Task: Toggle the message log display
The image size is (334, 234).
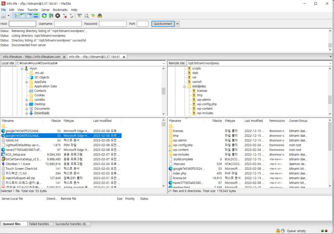Action: coord(16,16)
